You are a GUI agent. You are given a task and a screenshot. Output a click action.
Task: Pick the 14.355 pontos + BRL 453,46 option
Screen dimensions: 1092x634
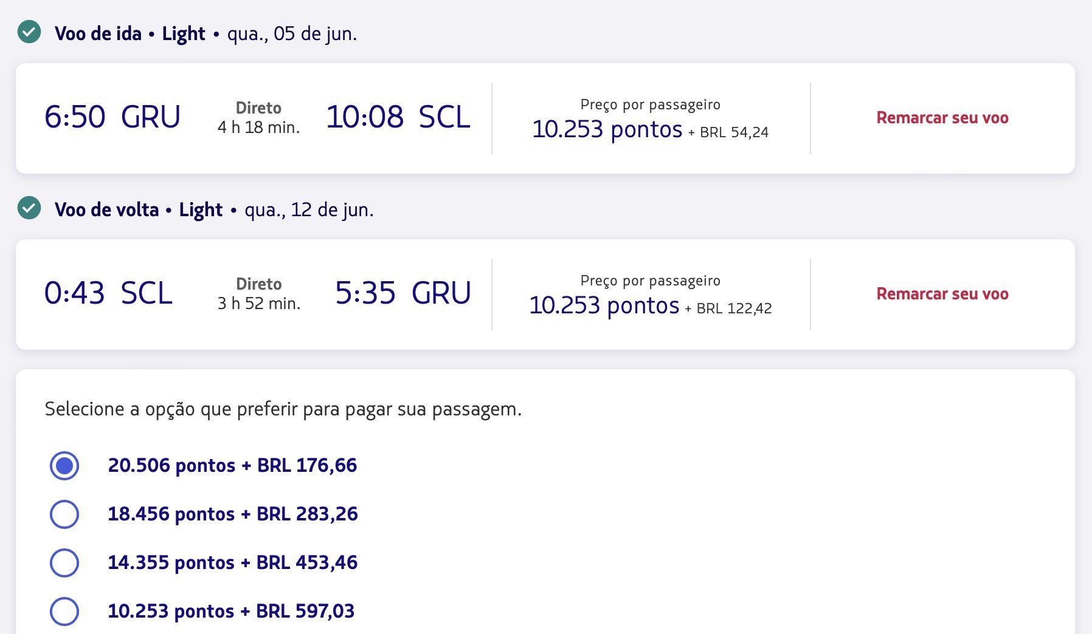pyautogui.click(x=64, y=563)
